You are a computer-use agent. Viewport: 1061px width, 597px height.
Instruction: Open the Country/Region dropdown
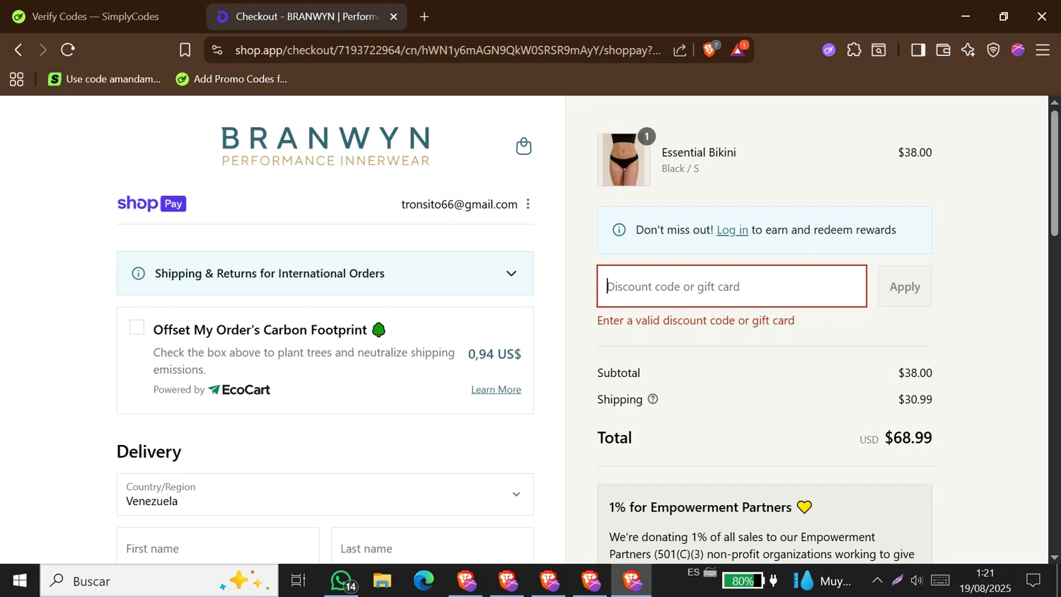(x=325, y=494)
